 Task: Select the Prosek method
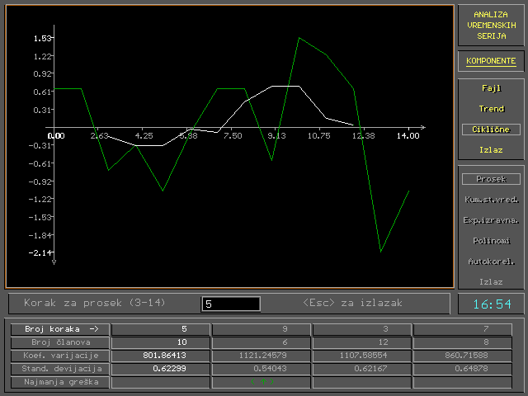pos(491,179)
